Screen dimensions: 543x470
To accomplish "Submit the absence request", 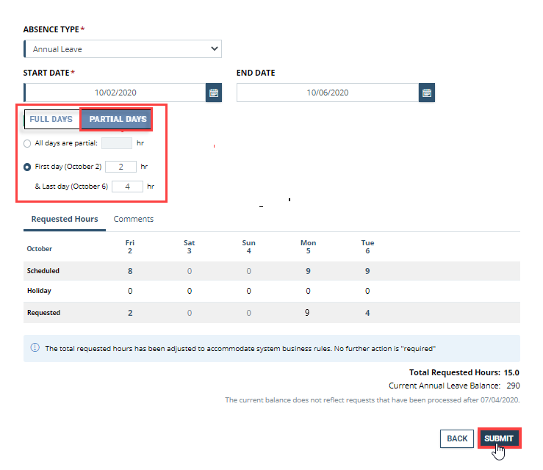I will click(x=499, y=438).
